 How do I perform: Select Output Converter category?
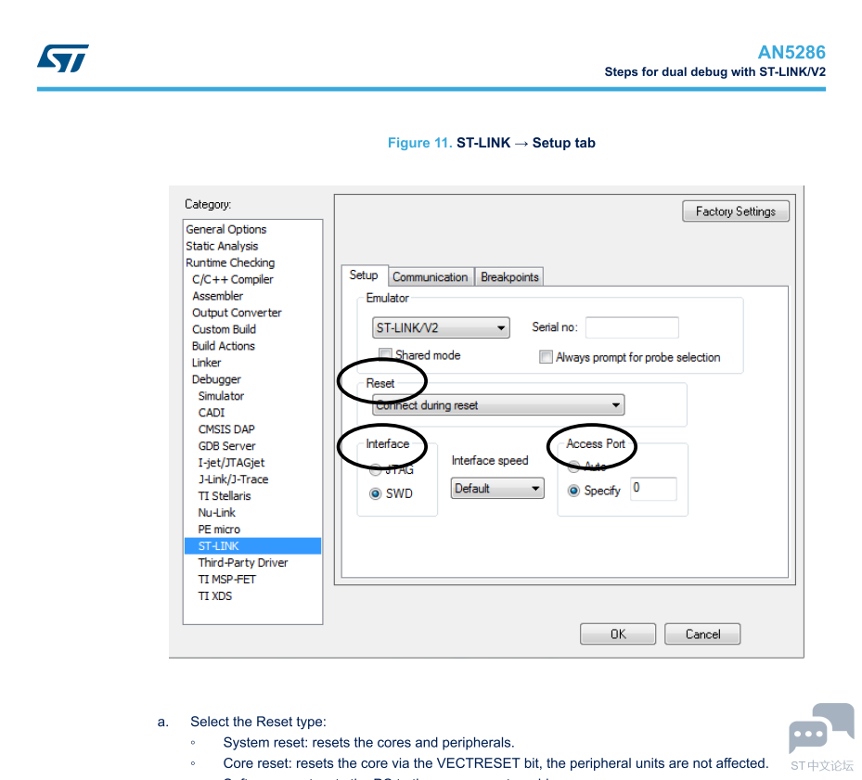pyautogui.click(x=237, y=313)
